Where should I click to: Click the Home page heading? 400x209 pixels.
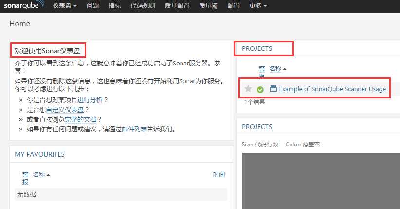[19, 24]
